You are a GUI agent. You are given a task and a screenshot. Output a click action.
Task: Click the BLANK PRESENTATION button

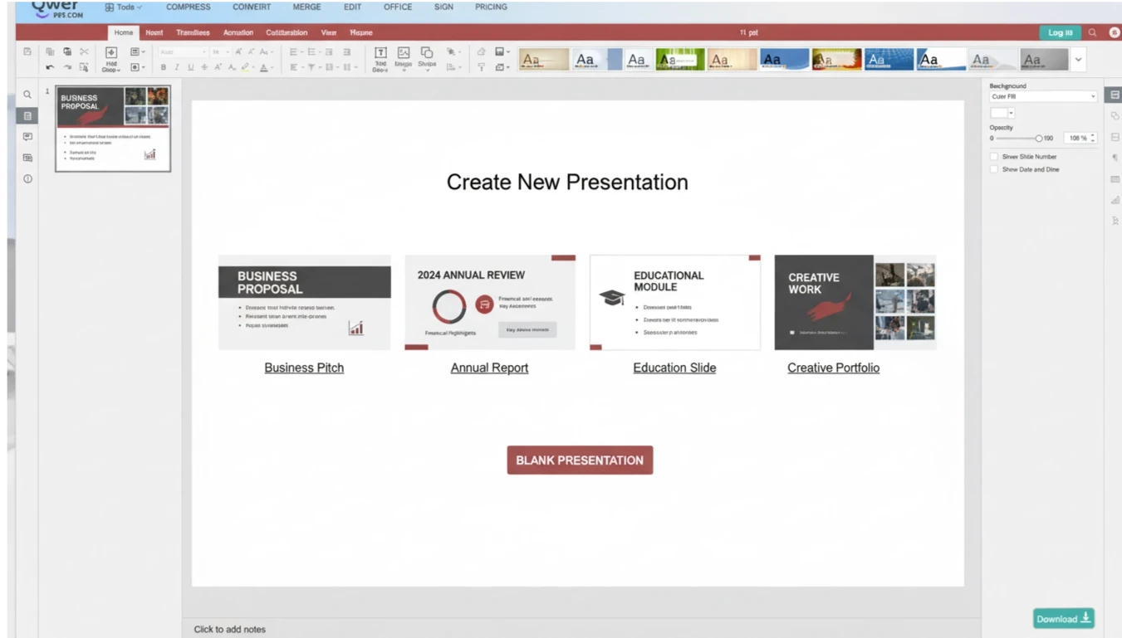[x=580, y=460]
